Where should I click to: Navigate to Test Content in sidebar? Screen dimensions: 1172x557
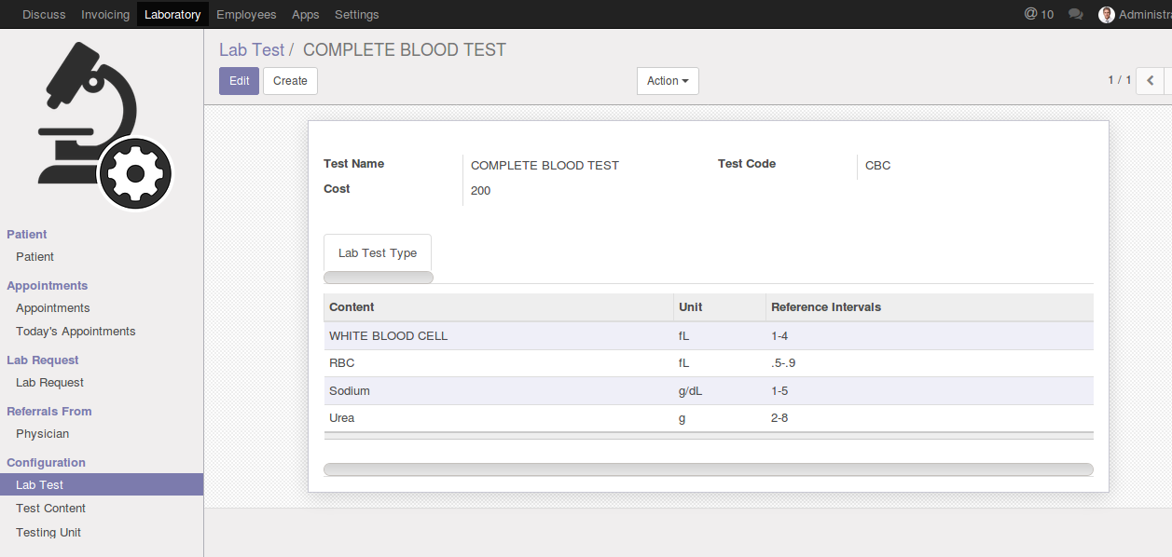50,509
